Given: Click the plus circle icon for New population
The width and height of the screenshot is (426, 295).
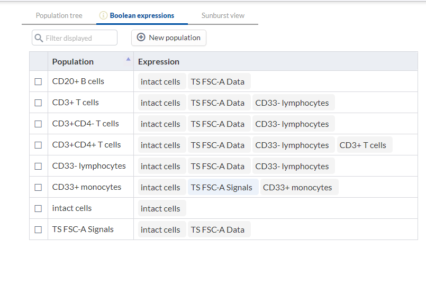Looking at the screenshot, I should tap(141, 37).
